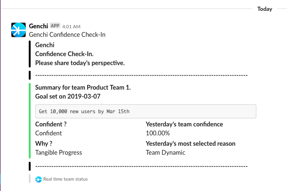Click the 'Real time team status' footer text
This screenshot has width=287, height=191.
[65, 179]
